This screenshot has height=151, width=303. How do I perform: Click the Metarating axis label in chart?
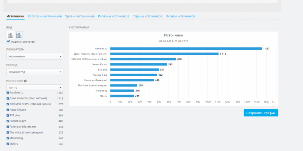click(101, 90)
